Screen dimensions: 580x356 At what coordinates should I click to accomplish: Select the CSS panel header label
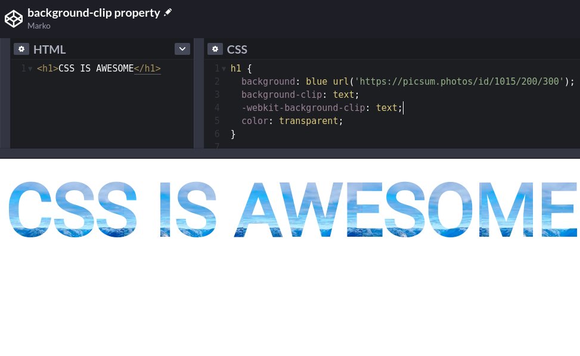[x=237, y=49]
